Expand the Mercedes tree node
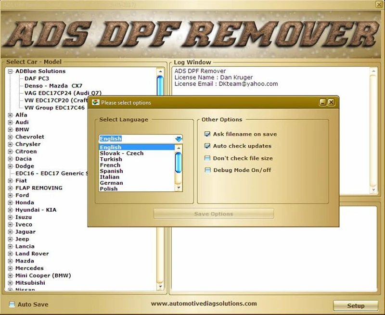The width and height of the screenshot is (385, 315). [x=10, y=268]
